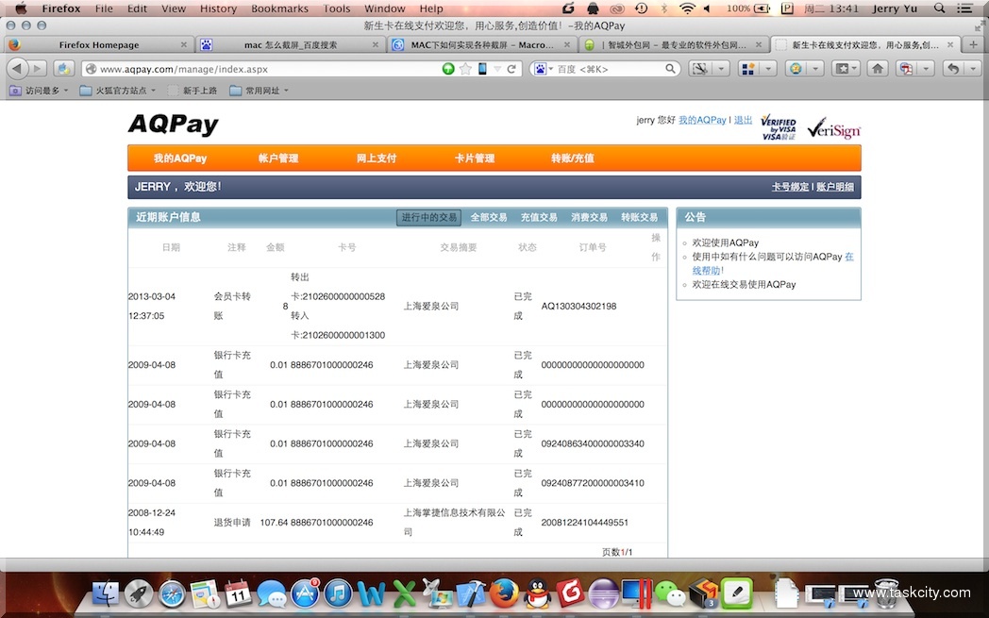Go back with the browser back arrow
Viewport: 989px width, 618px height.
tap(17, 68)
